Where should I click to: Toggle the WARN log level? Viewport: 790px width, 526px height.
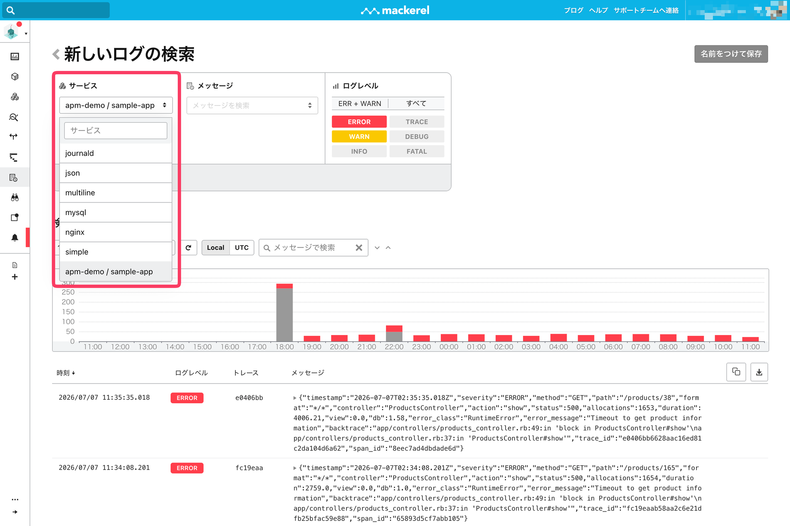point(359,137)
